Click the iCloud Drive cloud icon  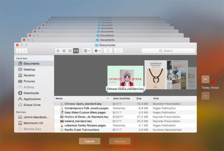(x=20, y=105)
